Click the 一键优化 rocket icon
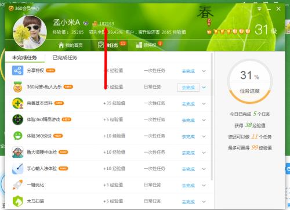Image resolution: width=290 pixels, height=210 pixels. 17,185
